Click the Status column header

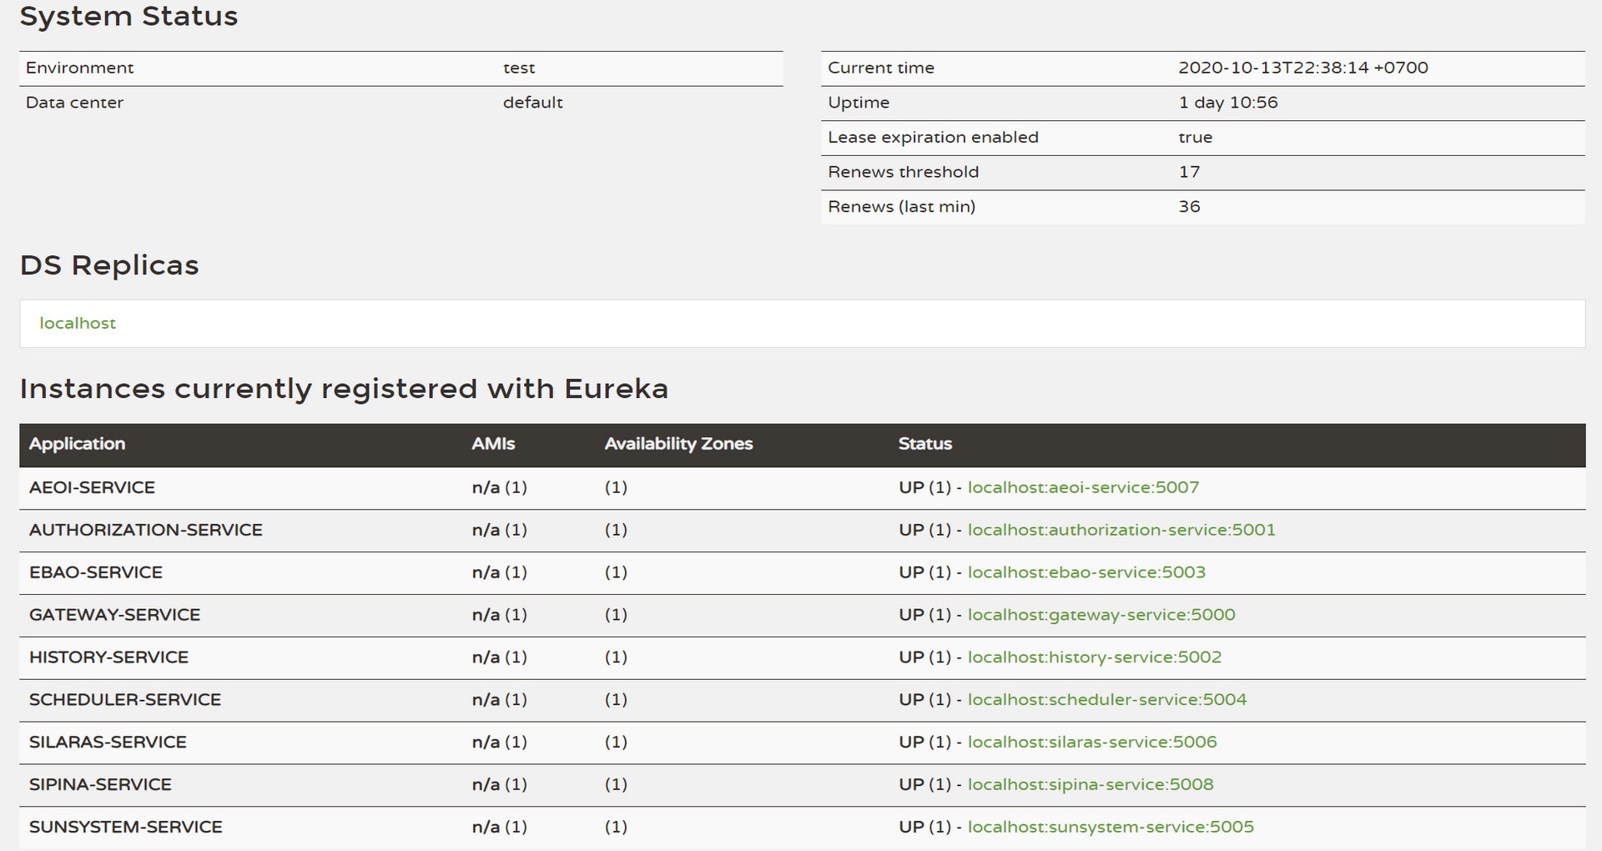click(924, 444)
